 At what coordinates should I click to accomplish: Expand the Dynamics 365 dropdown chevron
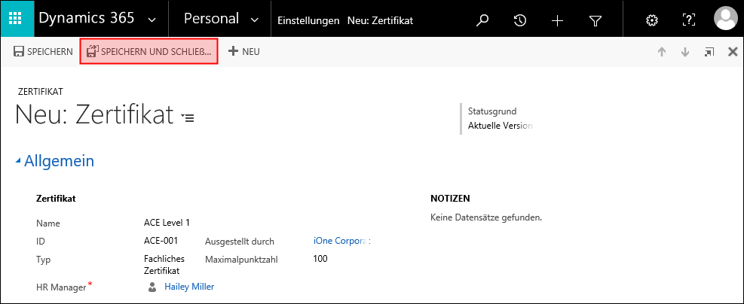[152, 20]
